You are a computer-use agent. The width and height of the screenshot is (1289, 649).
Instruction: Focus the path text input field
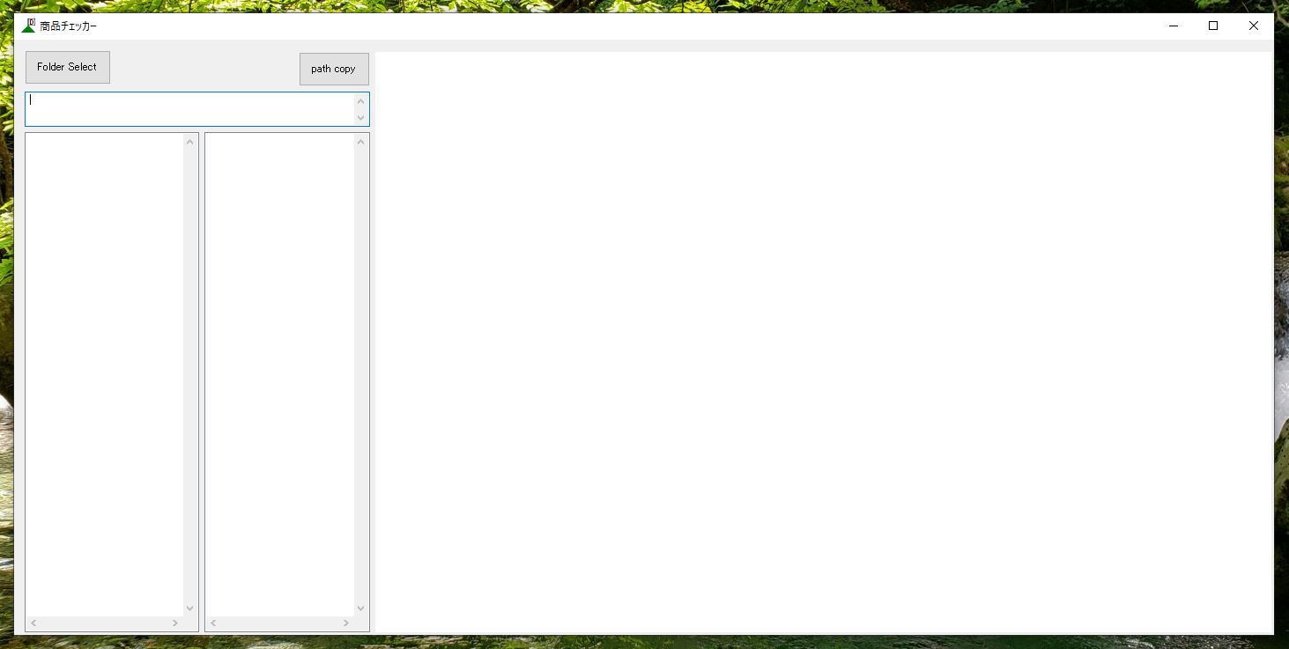(189, 109)
